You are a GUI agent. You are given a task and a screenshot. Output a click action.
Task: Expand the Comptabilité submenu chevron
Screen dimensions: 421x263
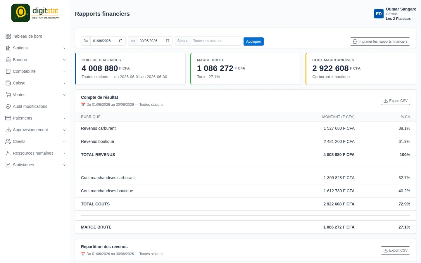click(x=64, y=72)
